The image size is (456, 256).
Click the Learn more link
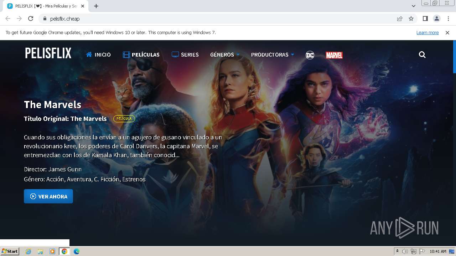[427, 32]
